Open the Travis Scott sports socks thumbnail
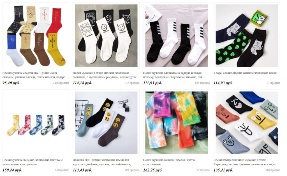This screenshot has height=176, width=287. tap(36, 36)
